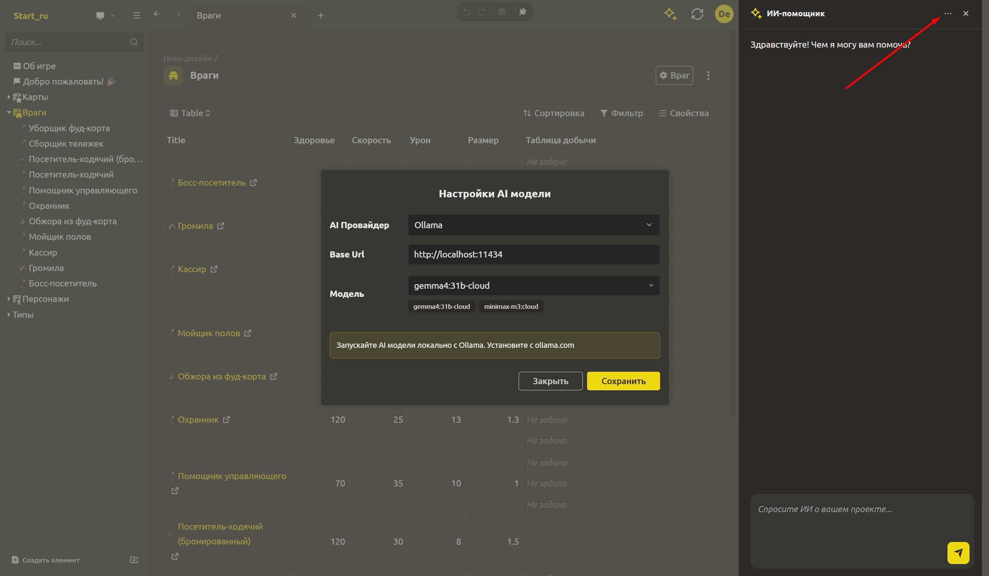Click the Сохранить button

click(623, 381)
